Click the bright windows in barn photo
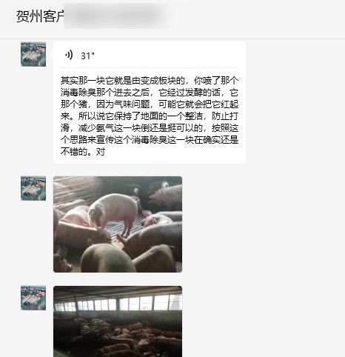The image size is (345, 357). click(x=118, y=304)
